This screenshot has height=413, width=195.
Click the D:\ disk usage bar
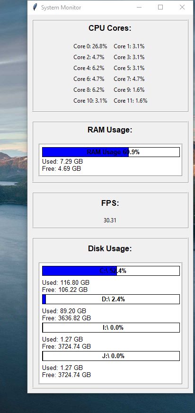click(x=111, y=299)
